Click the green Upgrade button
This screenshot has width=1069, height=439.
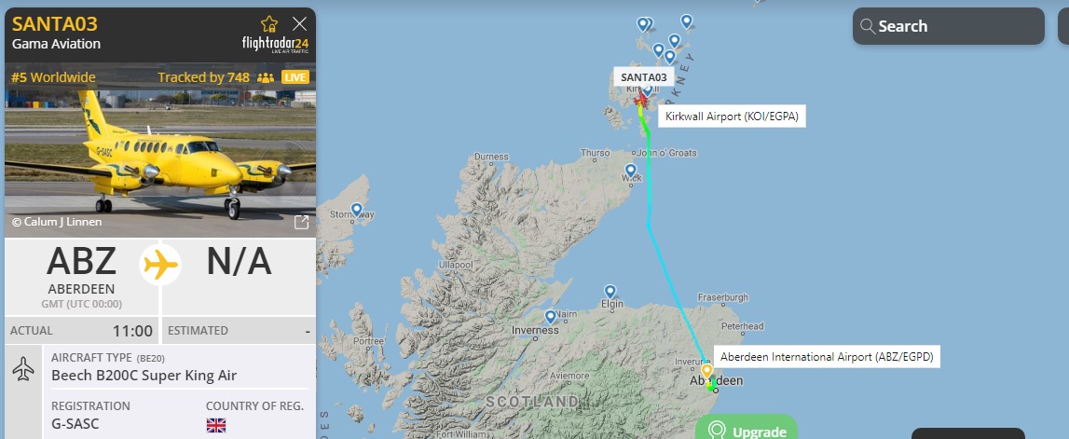746,428
